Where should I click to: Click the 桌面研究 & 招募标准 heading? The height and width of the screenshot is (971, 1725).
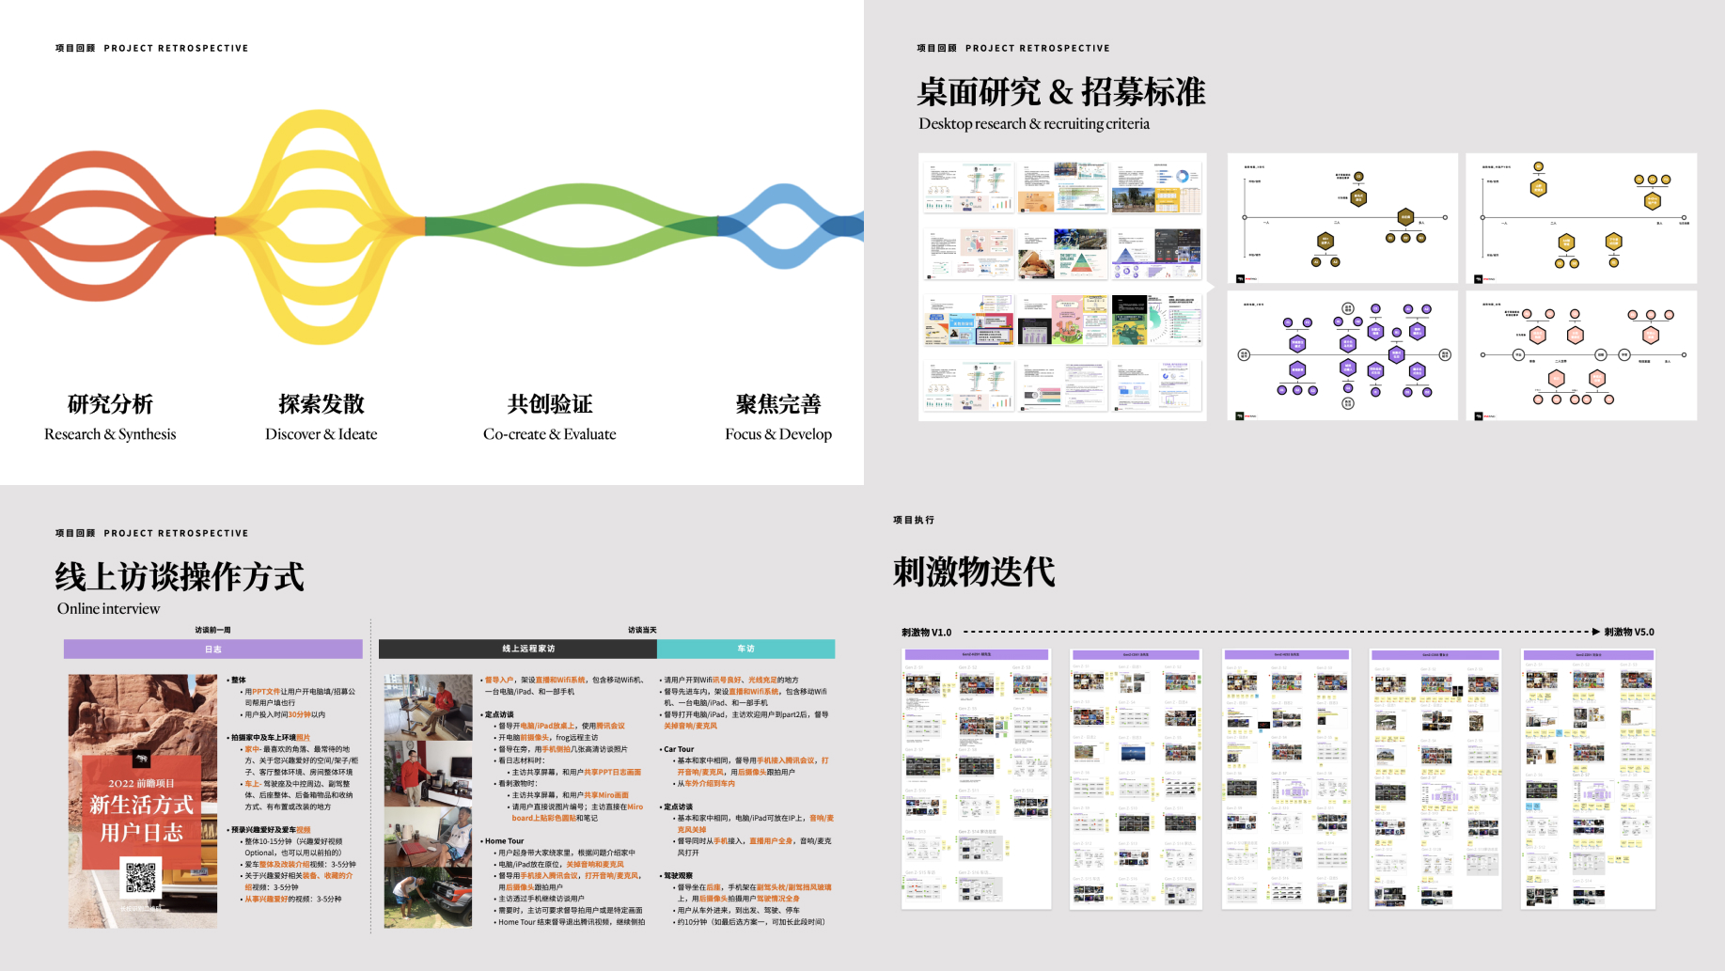1060,92
